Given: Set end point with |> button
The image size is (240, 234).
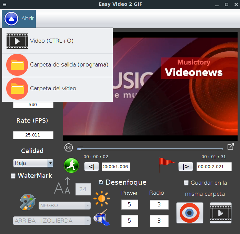Looking at the screenshot, I should click(x=186, y=166).
